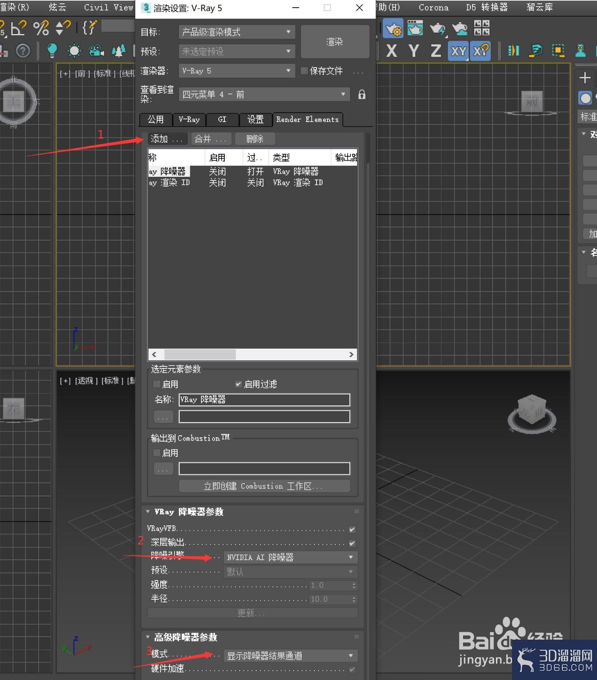Toggle selected element 启用 checkbox
This screenshot has height=680, width=597.
pyautogui.click(x=156, y=384)
